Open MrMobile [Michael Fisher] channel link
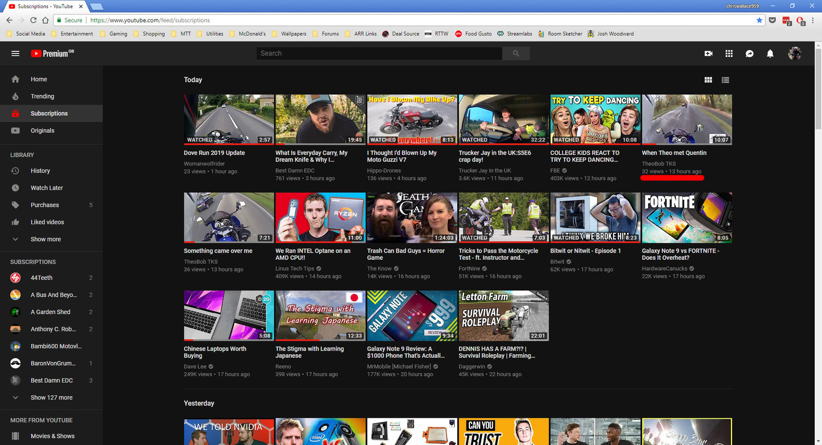This screenshot has width=822, height=445. pyautogui.click(x=399, y=366)
